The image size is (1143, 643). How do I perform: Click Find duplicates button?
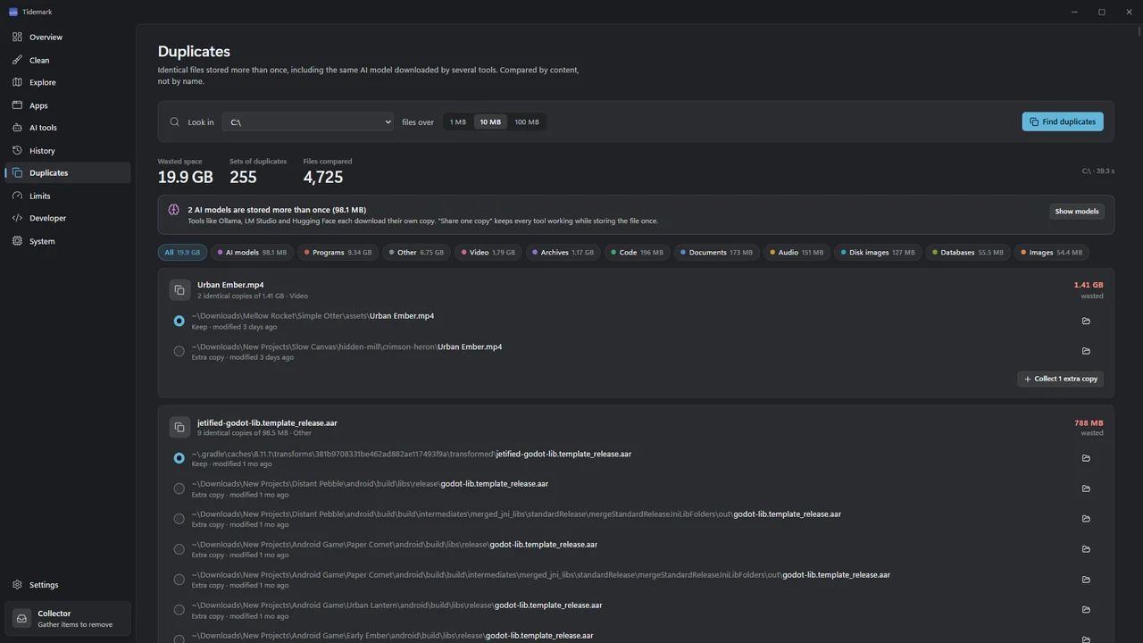pyautogui.click(x=1063, y=121)
